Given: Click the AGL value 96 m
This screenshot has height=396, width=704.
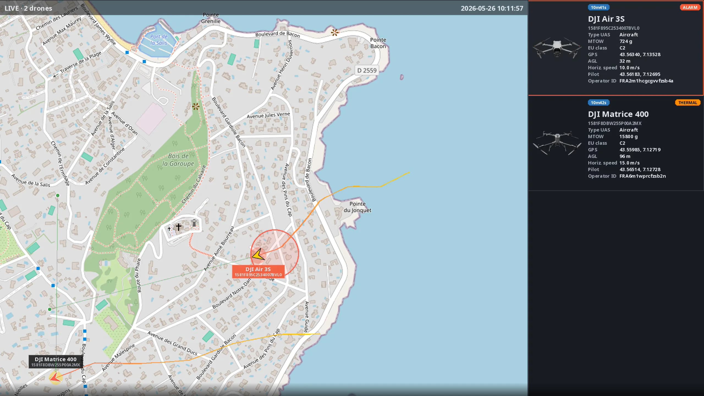Looking at the screenshot, I should (x=625, y=156).
